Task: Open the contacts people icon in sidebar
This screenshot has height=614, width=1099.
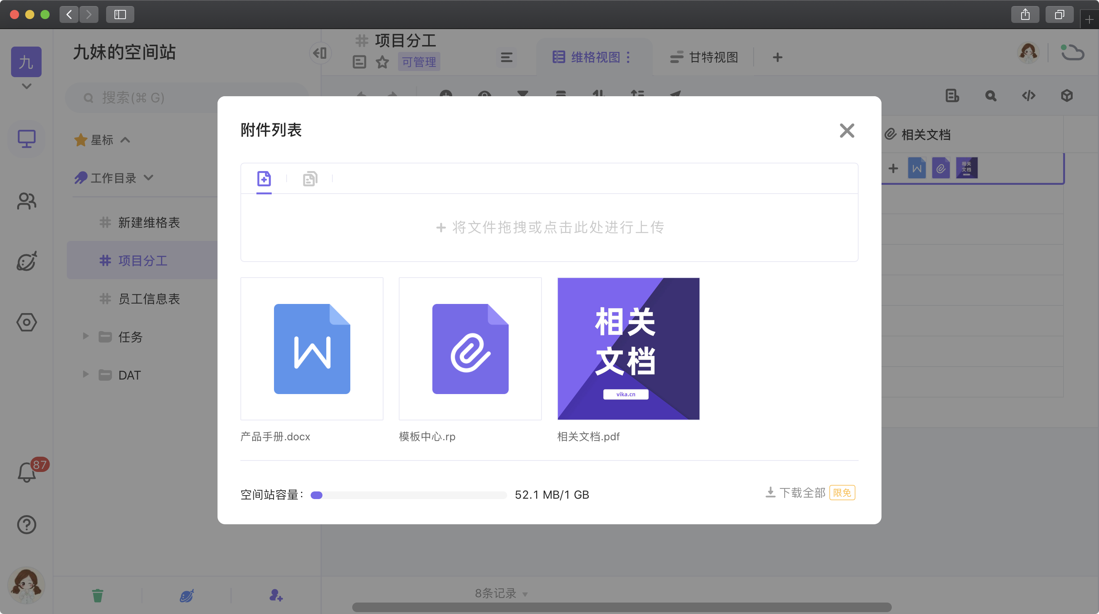Action: (26, 201)
